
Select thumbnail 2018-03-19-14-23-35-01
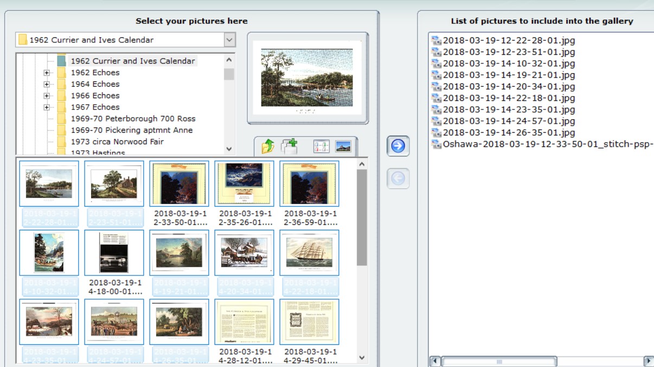point(49,321)
